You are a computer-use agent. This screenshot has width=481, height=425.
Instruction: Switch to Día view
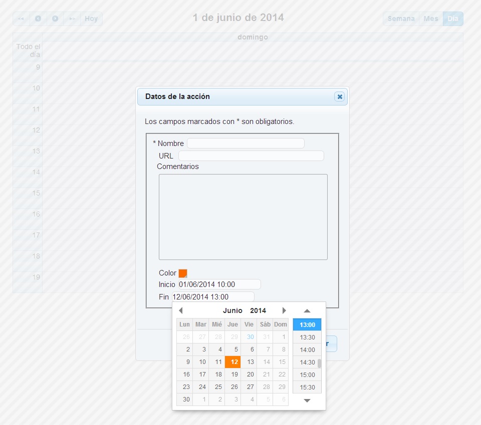point(453,18)
